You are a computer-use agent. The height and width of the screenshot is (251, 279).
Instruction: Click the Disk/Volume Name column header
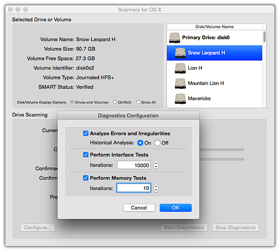(x=214, y=27)
